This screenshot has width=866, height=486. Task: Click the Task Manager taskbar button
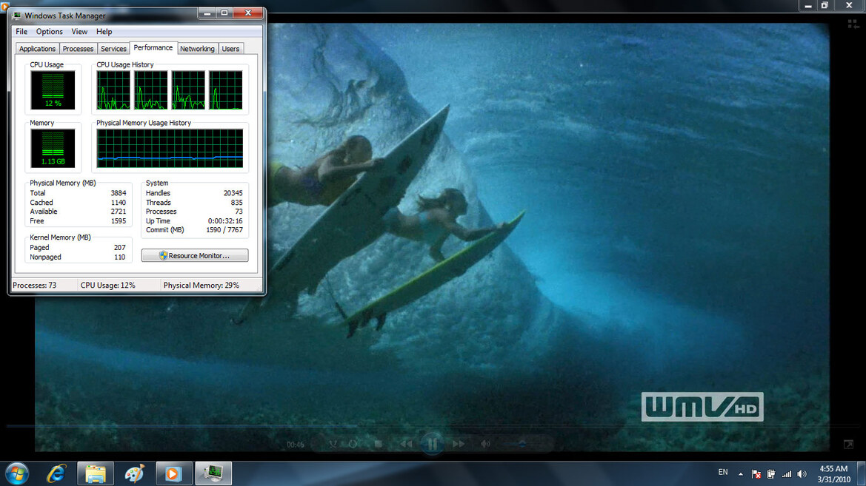tap(213, 473)
